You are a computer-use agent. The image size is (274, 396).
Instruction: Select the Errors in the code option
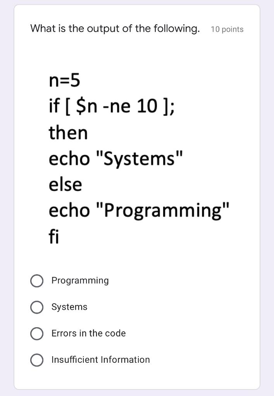[x=37, y=333]
